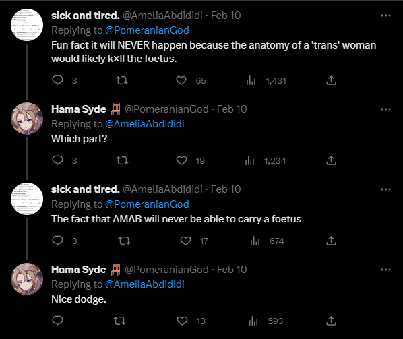The width and height of the screenshot is (403, 339).
Task: Retweet the 'Nice dodge.' tweet
Action: tap(119, 321)
